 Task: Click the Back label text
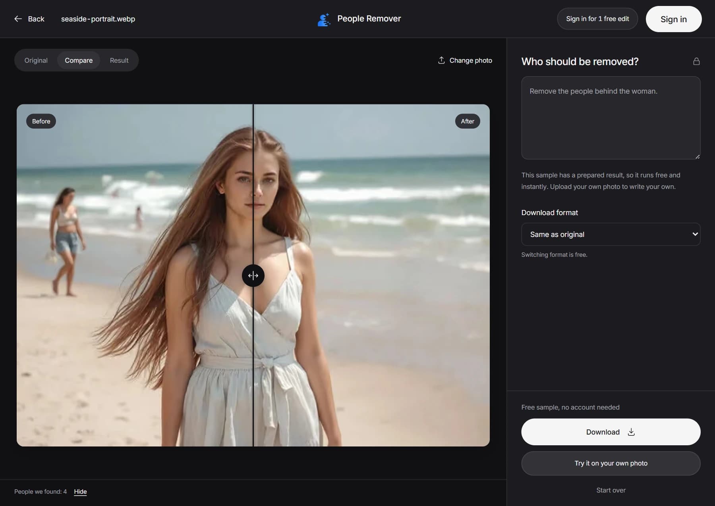[36, 19]
